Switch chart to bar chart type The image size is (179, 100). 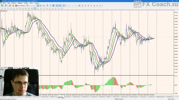(x=38, y=6)
